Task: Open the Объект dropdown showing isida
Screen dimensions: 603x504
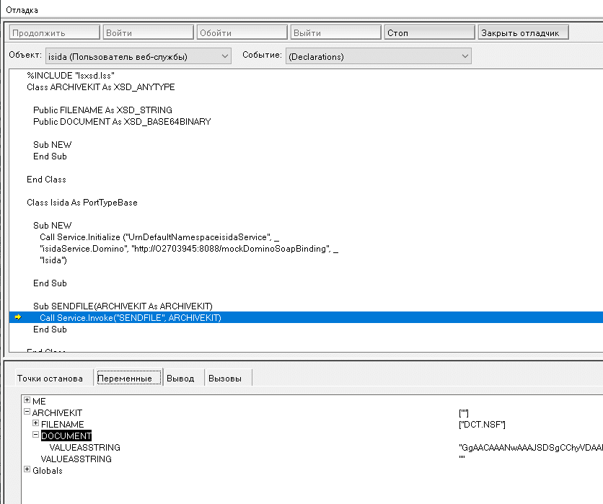Action: point(138,56)
